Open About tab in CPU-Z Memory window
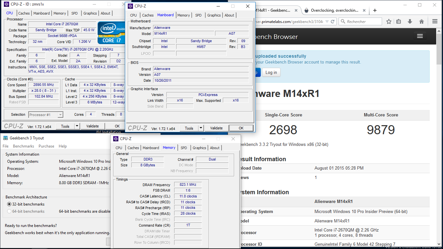This screenshot has width=443, height=249. [215, 148]
